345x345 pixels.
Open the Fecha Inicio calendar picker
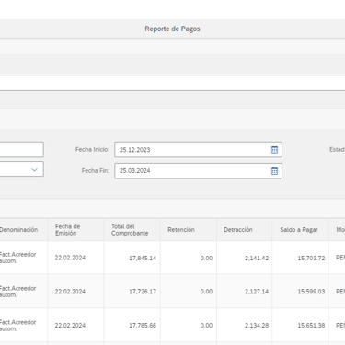[274, 150]
